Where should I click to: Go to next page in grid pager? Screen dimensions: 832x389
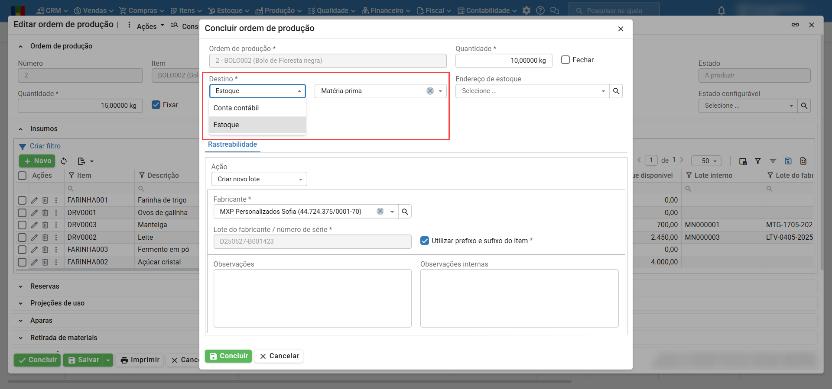[x=682, y=160]
